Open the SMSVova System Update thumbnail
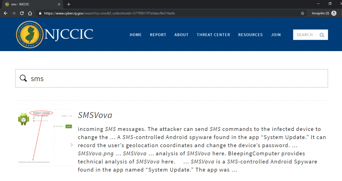This screenshot has height=181, width=342. pos(44,137)
